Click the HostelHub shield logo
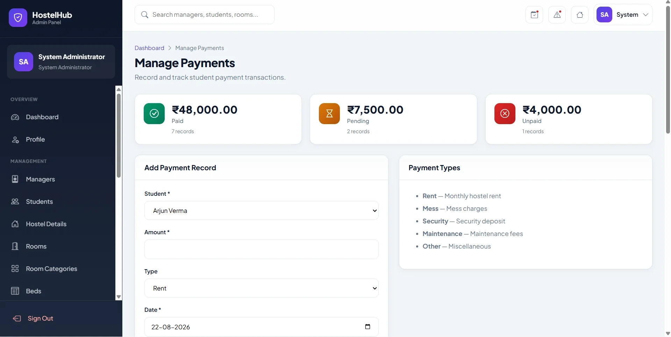The height and width of the screenshot is (337, 671). [x=18, y=17]
